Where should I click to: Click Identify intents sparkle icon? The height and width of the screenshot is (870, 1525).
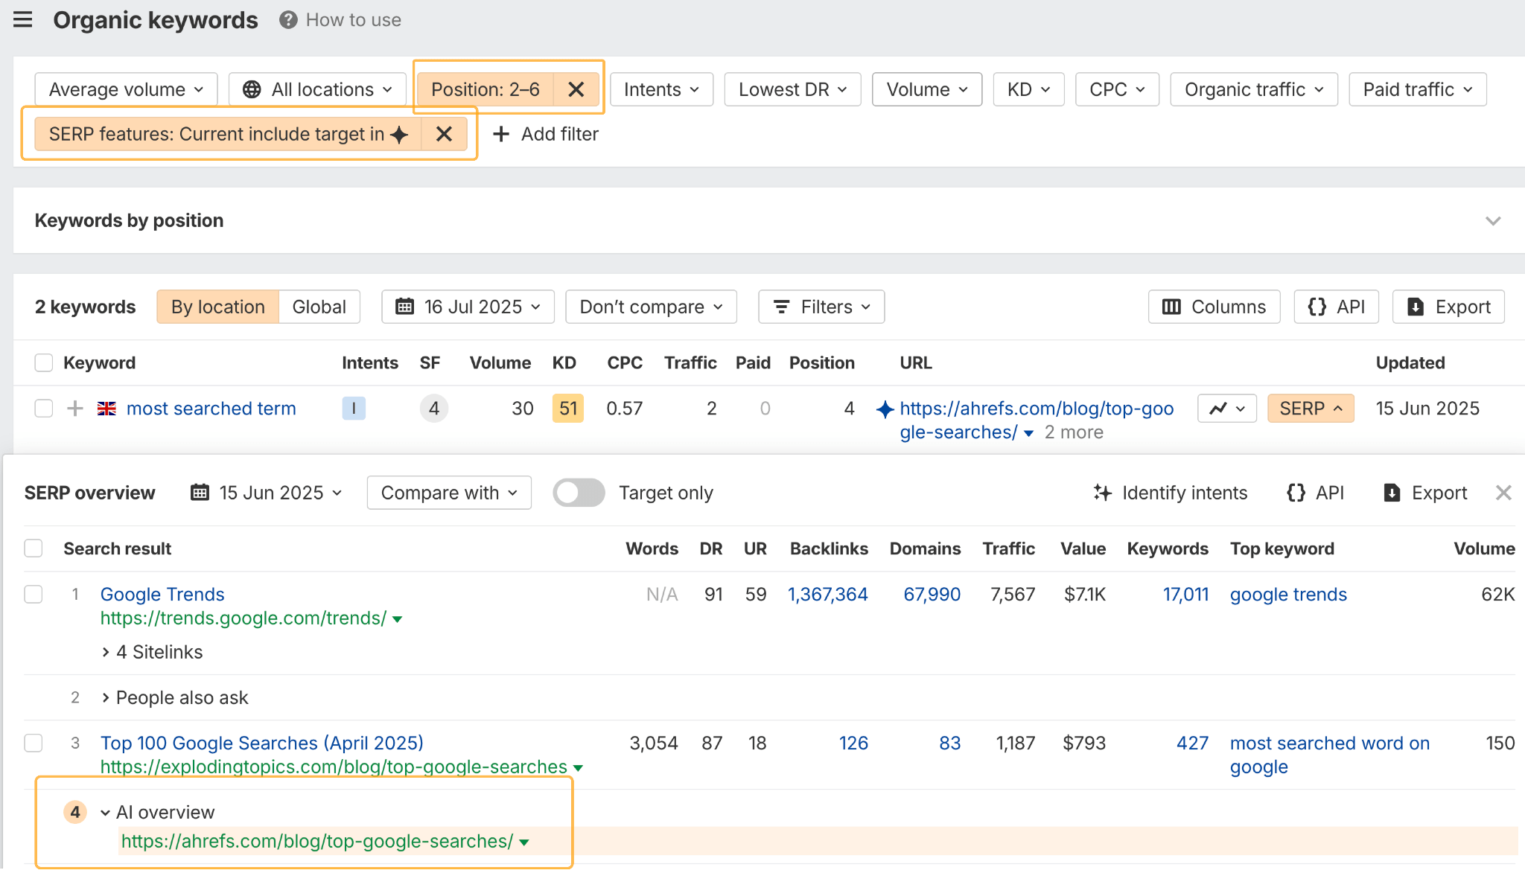[1102, 493]
